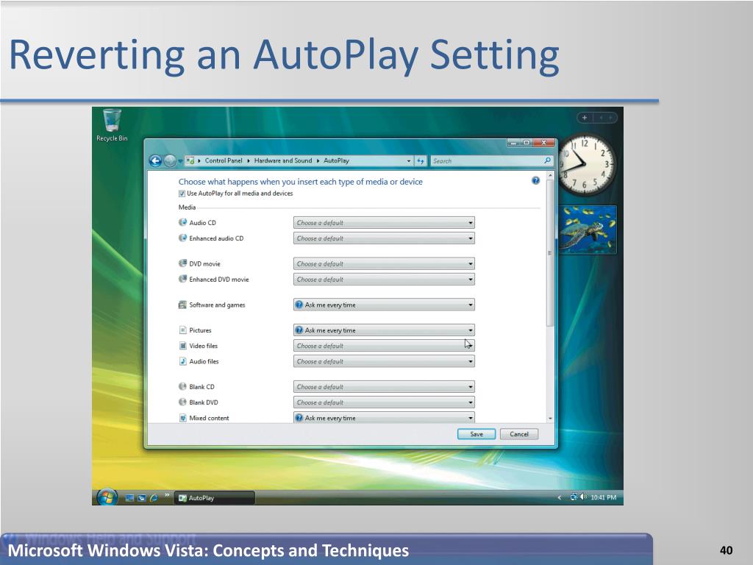Viewport: 753px width, 565px height.
Task: Open the DVD movie default dropdown
Action: click(384, 264)
